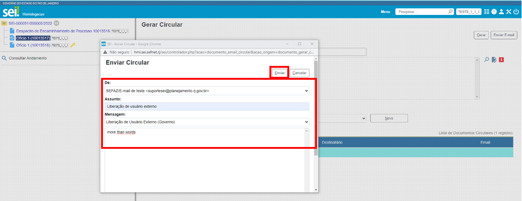
Task: Open the process control grid icon
Action: (487, 12)
